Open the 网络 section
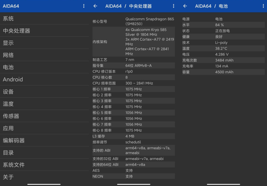This screenshot has width=267, height=186. click(44, 55)
